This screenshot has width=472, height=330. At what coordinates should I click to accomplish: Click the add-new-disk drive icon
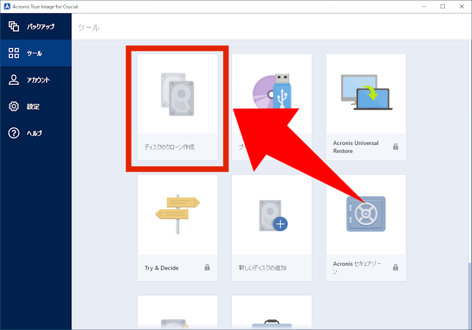(273, 216)
